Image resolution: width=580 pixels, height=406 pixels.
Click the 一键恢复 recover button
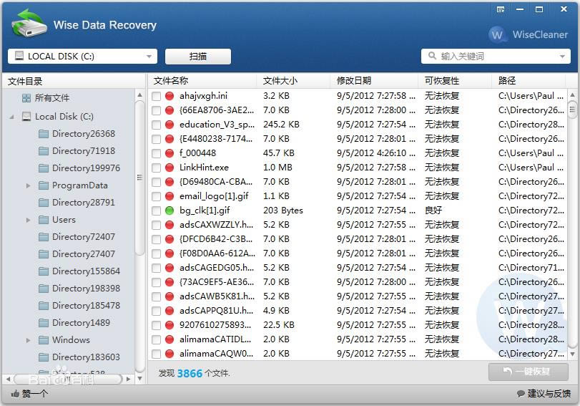point(529,372)
